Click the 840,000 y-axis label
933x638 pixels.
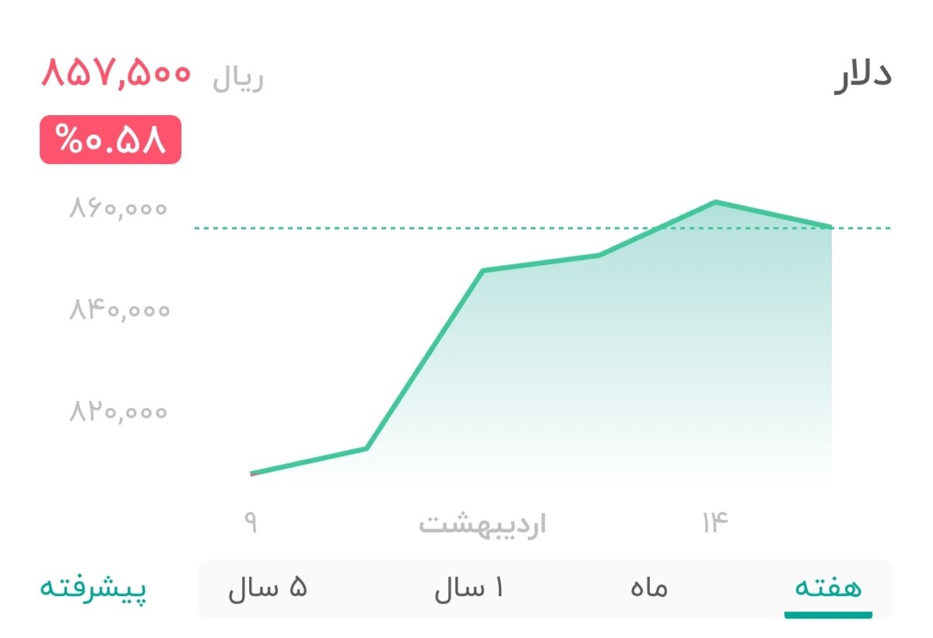pos(118,310)
